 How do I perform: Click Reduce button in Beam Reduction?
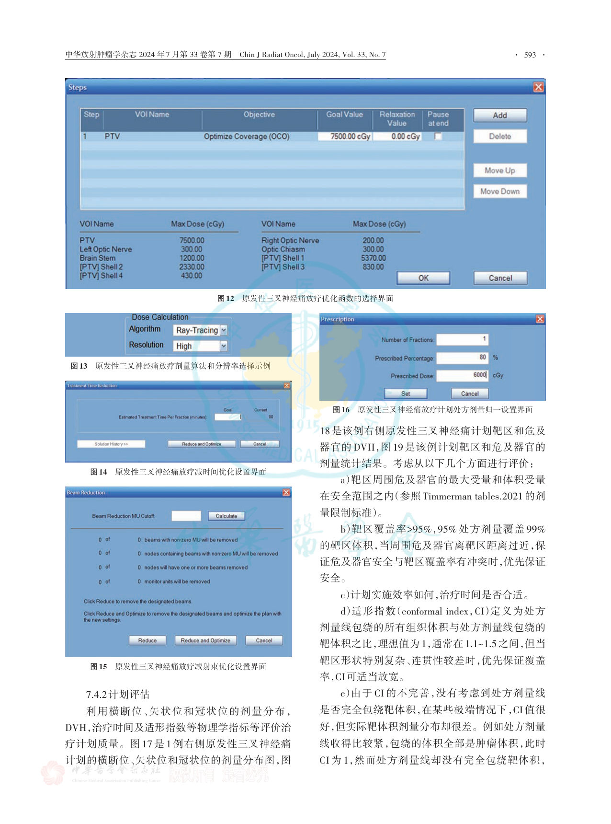pyautogui.click(x=147, y=640)
